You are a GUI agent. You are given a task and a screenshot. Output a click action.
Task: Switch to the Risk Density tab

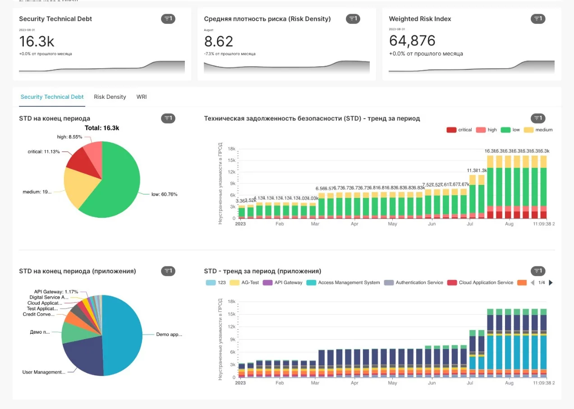pyautogui.click(x=110, y=97)
